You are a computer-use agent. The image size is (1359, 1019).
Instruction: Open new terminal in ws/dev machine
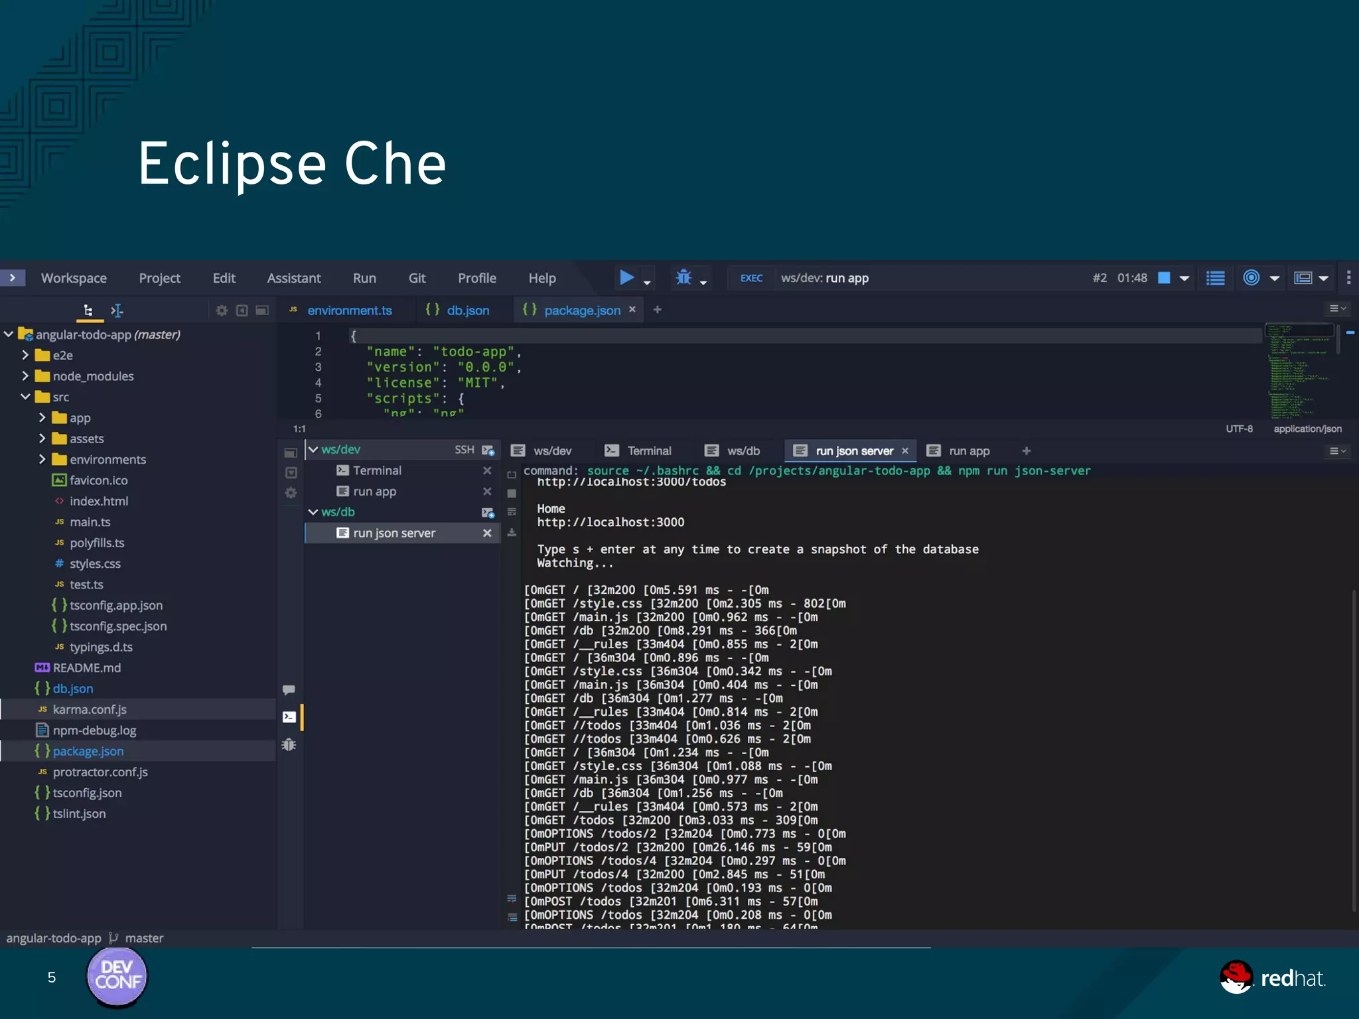[488, 450]
